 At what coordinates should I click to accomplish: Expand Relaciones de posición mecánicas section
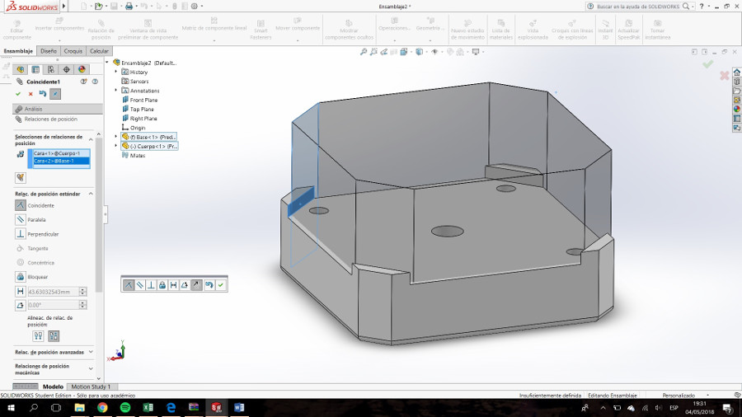point(91,368)
